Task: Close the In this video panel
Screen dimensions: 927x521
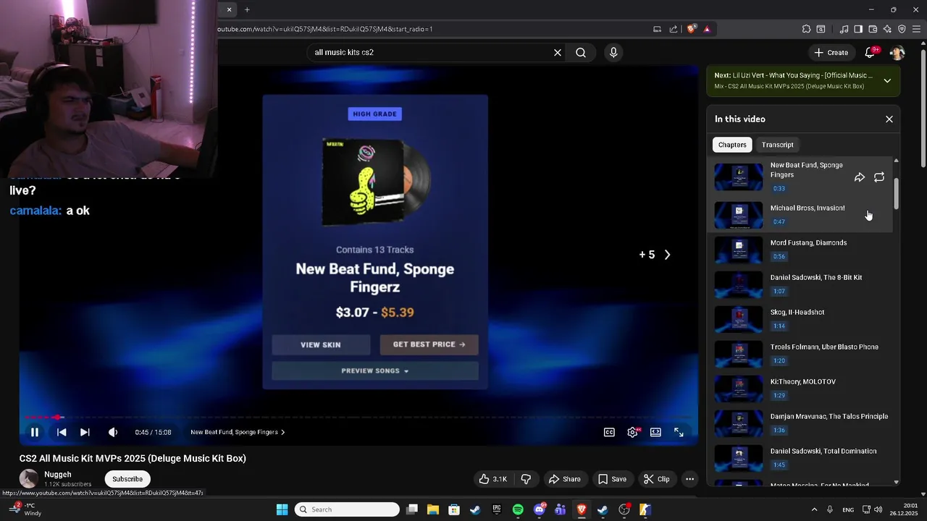Action: (889, 119)
